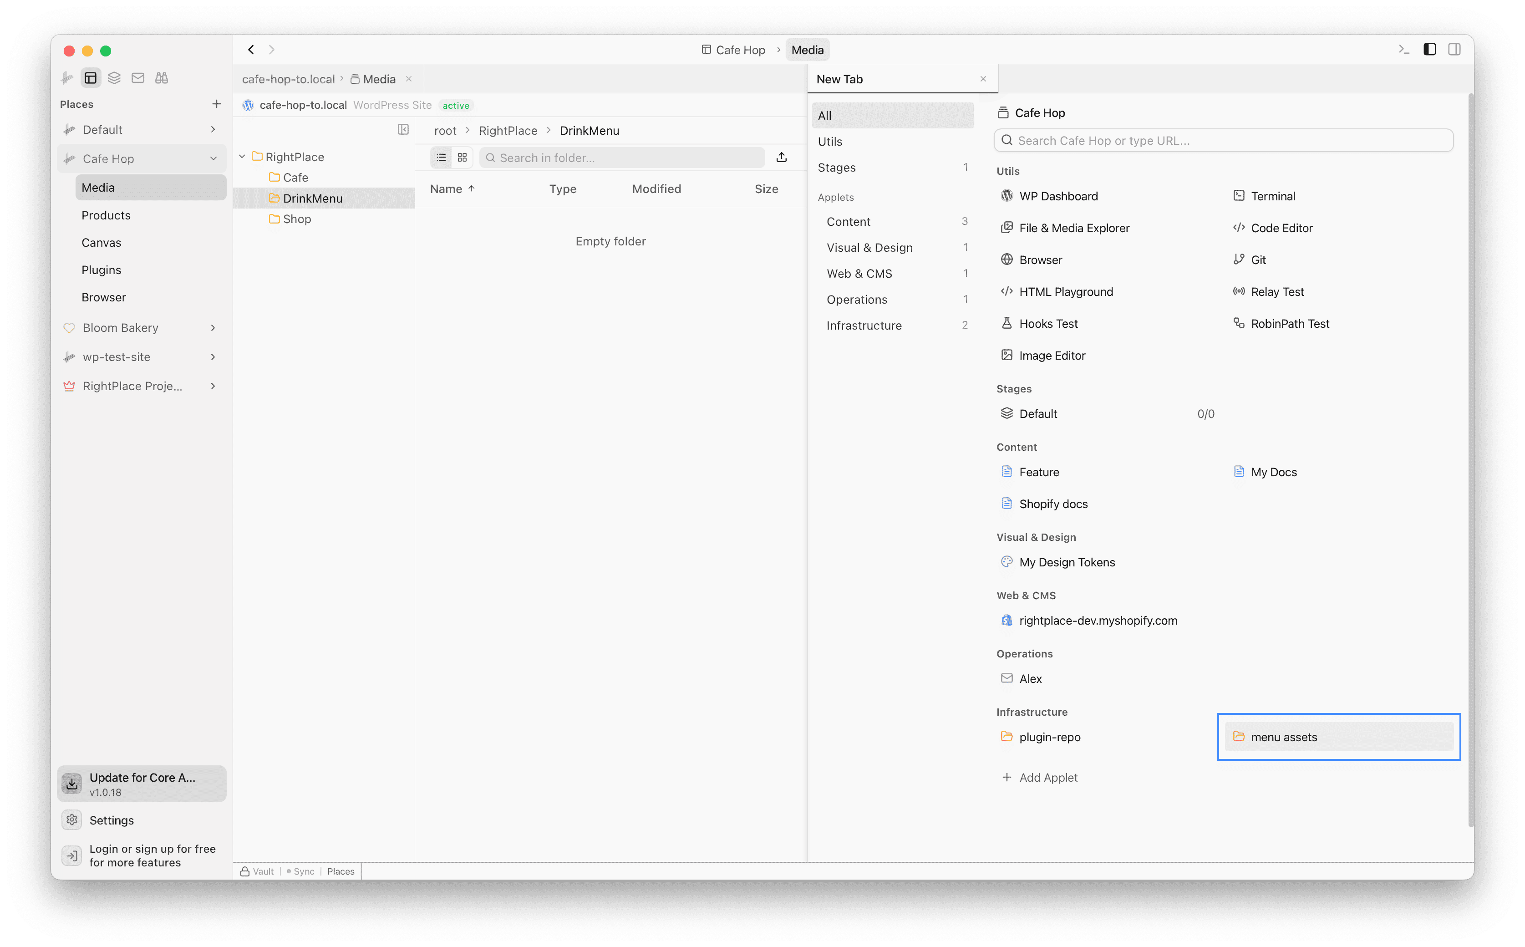Switch to grid view
Screen dimensions: 1525x947
[x=462, y=158]
